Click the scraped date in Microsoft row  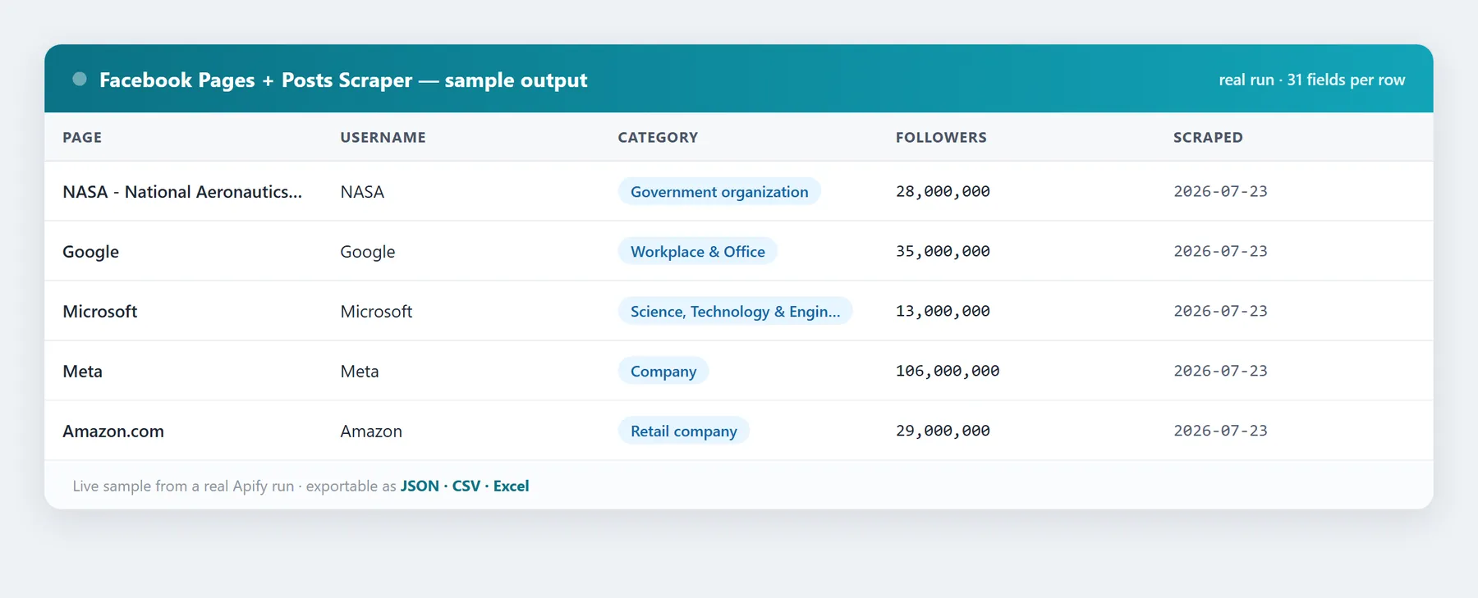[x=1220, y=311]
